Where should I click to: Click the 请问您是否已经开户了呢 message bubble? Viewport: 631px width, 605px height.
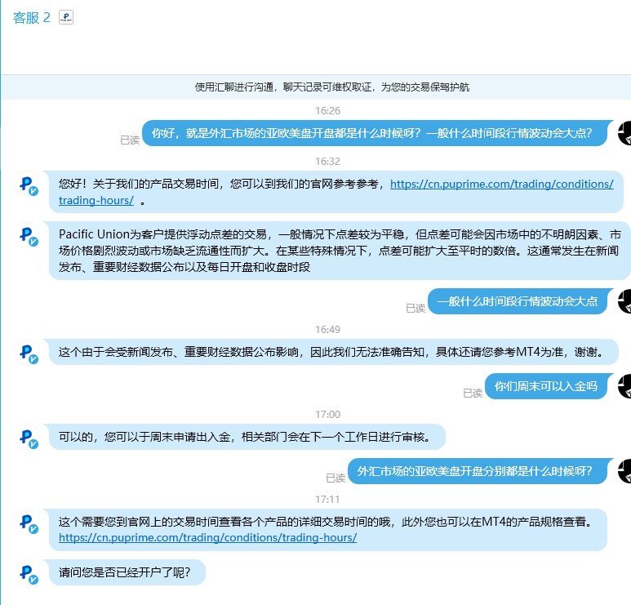point(127,572)
